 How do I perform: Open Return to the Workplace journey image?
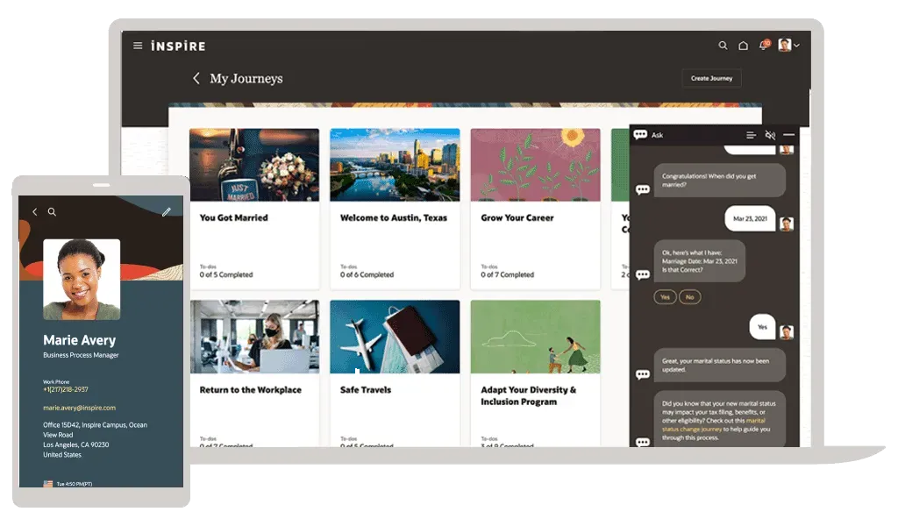click(x=254, y=337)
